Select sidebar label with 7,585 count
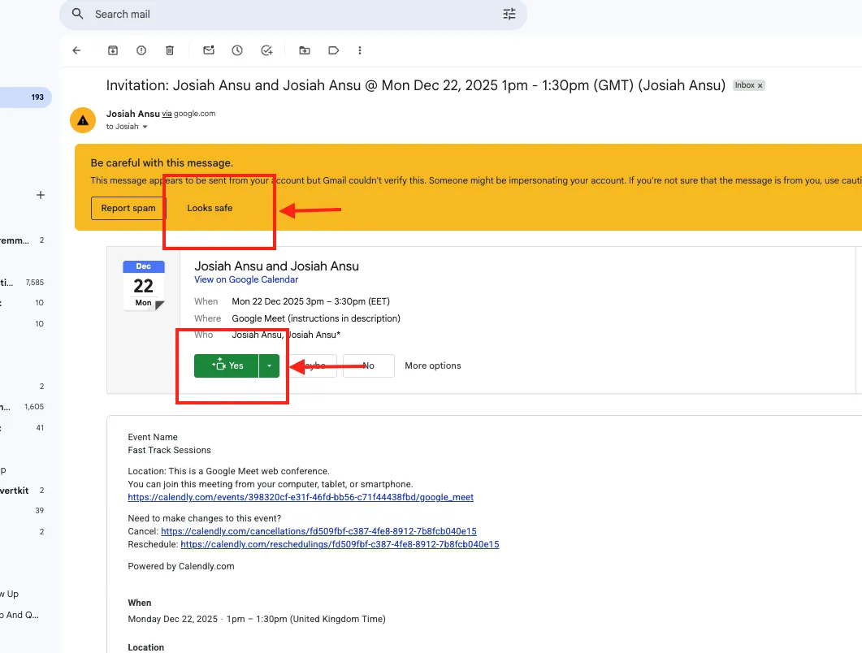The height and width of the screenshot is (653, 862). click(22, 283)
